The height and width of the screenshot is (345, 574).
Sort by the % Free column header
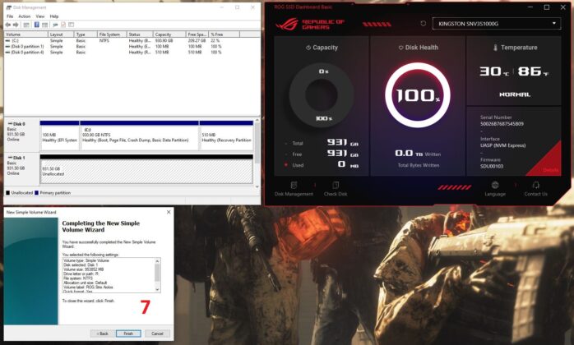(x=225, y=34)
